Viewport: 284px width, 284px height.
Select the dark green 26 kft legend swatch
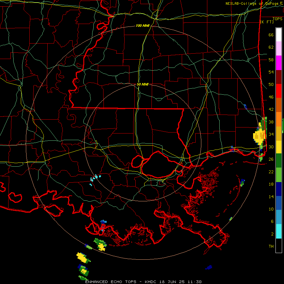(x=279, y=161)
